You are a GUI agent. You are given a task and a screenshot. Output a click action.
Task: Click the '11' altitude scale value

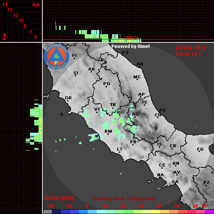(x=21, y=21)
